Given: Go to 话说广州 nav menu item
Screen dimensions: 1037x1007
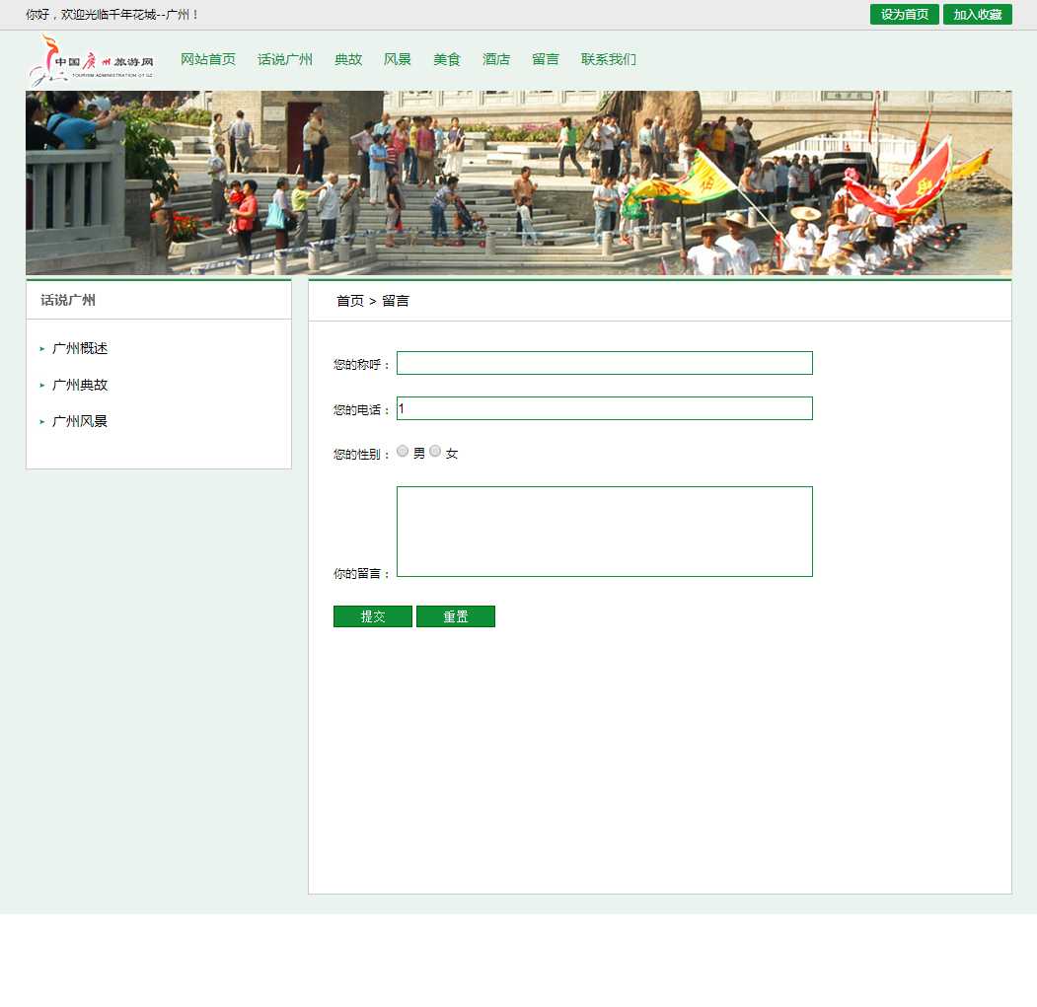Looking at the screenshot, I should 285,59.
